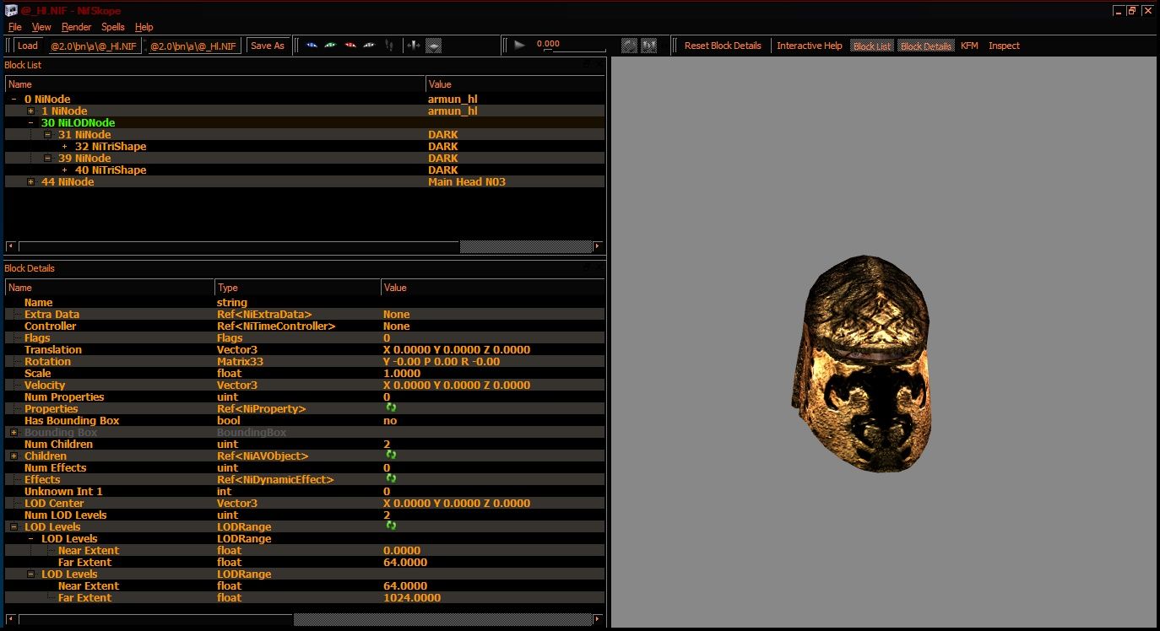Select the walk view footprints icon

click(389, 46)
